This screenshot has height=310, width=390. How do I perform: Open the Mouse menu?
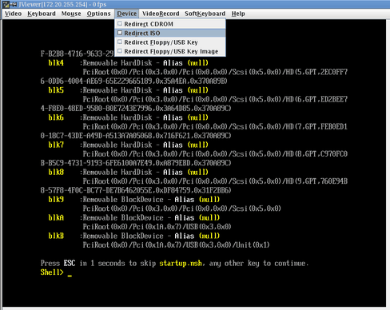click(x=71, y=14)
